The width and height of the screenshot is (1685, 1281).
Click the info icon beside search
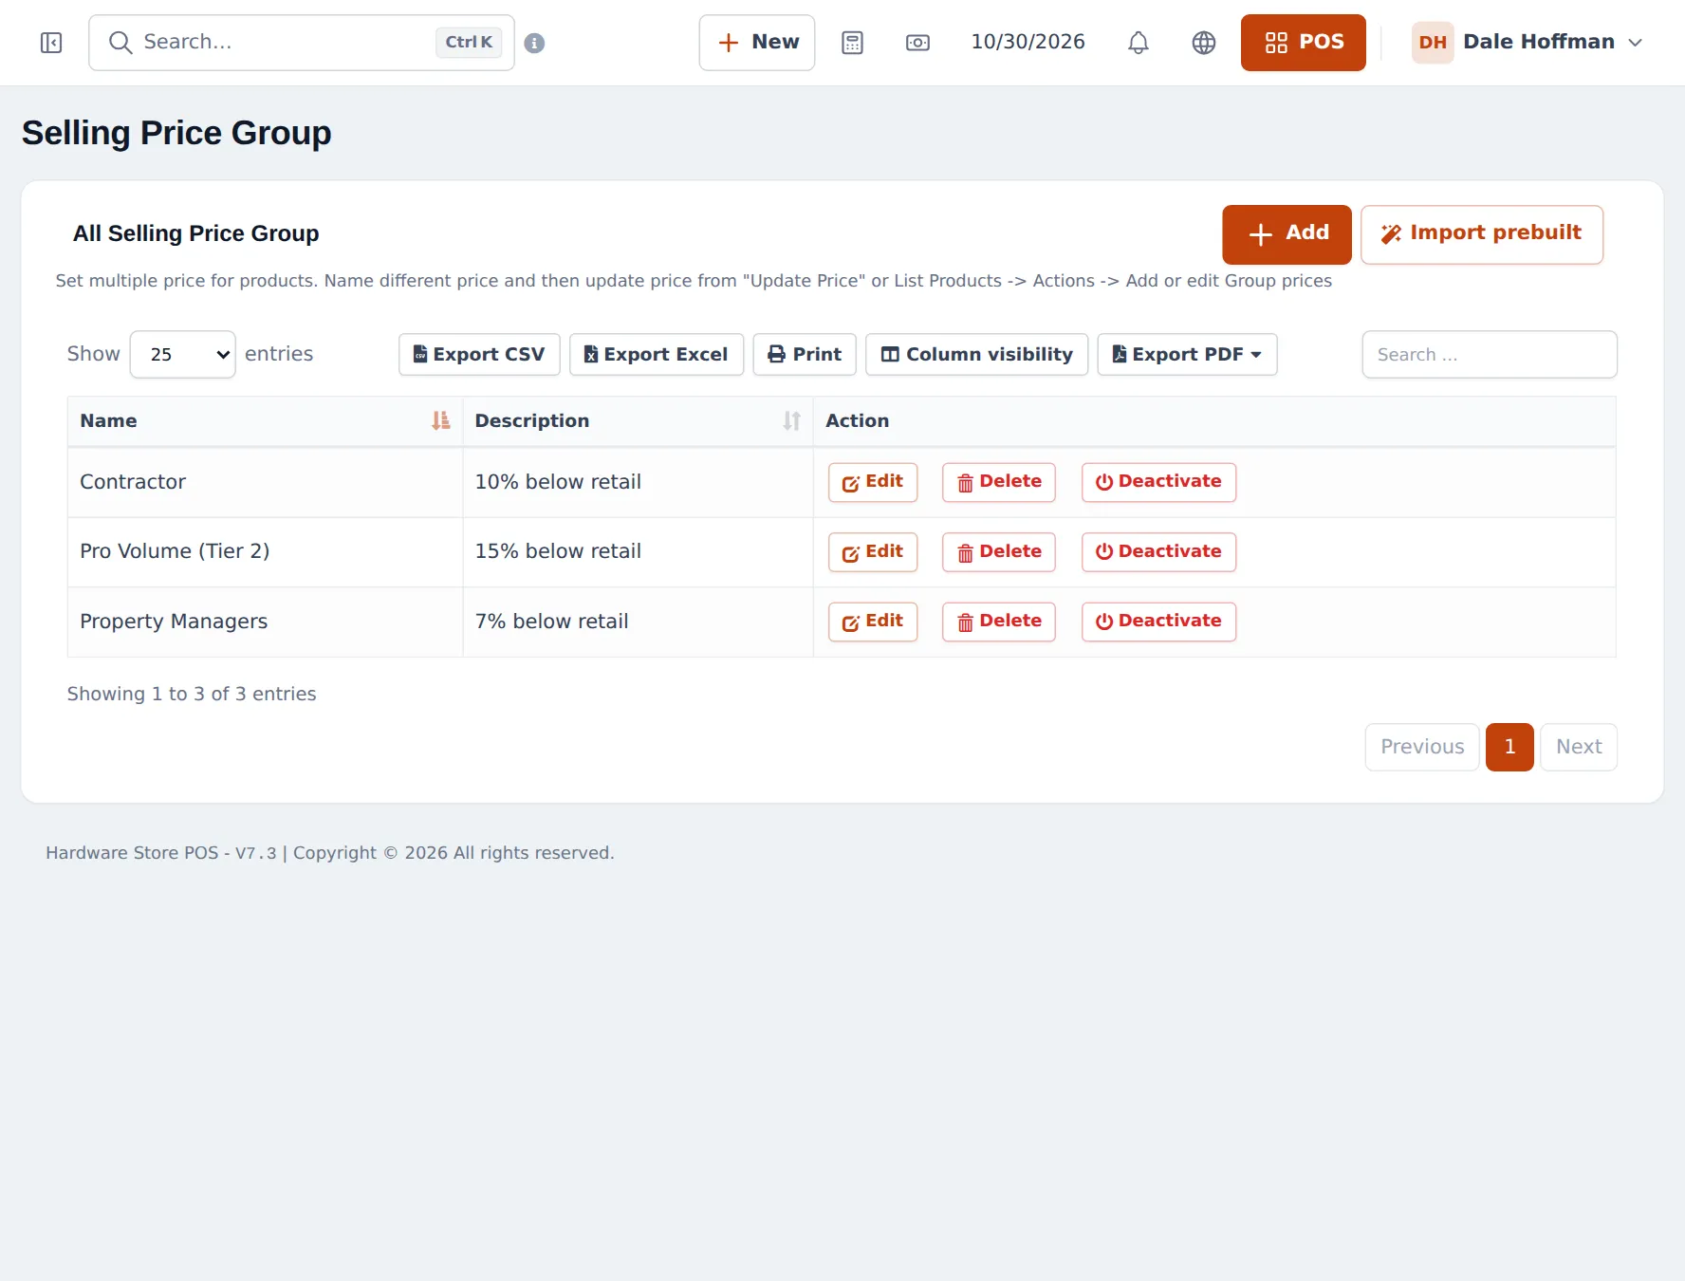534,43
